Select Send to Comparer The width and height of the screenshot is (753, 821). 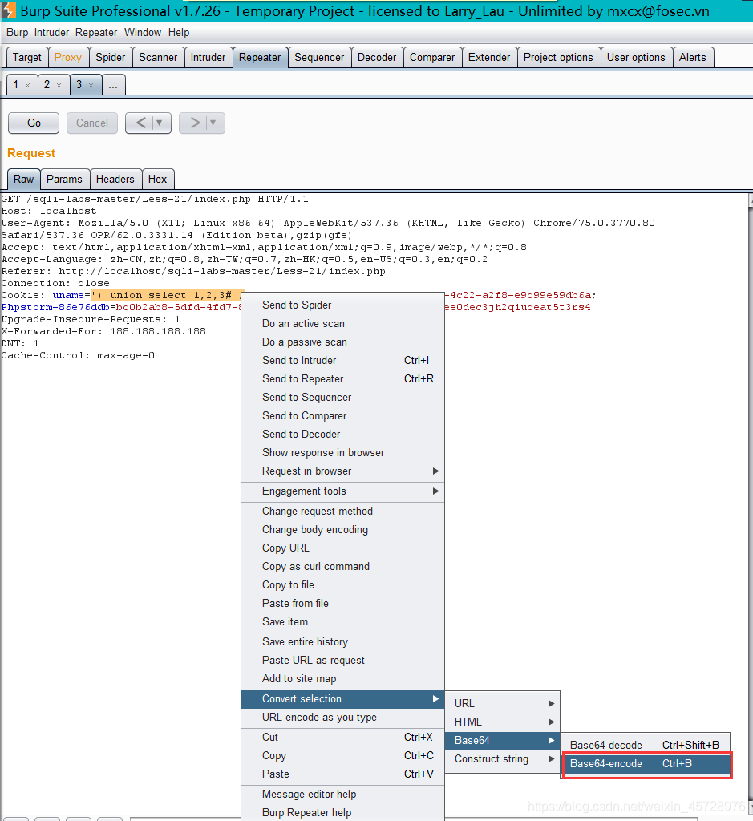(342, 416)
